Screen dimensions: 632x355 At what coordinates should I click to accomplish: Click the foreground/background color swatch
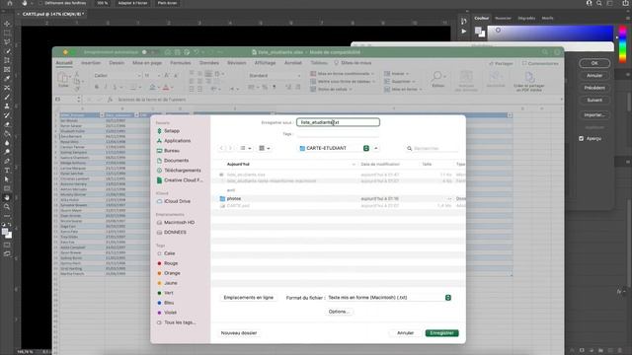click(479, 32)
